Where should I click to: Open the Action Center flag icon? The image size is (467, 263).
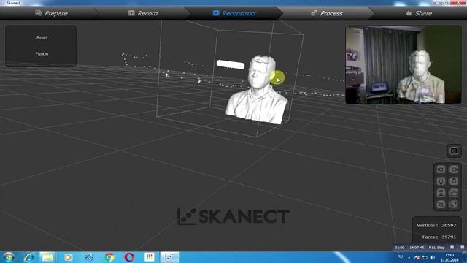pyautogui.click(x=417, y=257)
